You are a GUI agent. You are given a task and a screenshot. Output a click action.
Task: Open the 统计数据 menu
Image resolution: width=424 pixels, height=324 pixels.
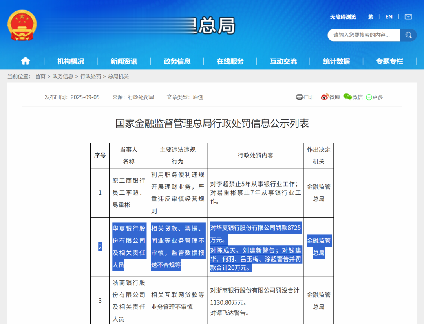(x=336, y=61)
